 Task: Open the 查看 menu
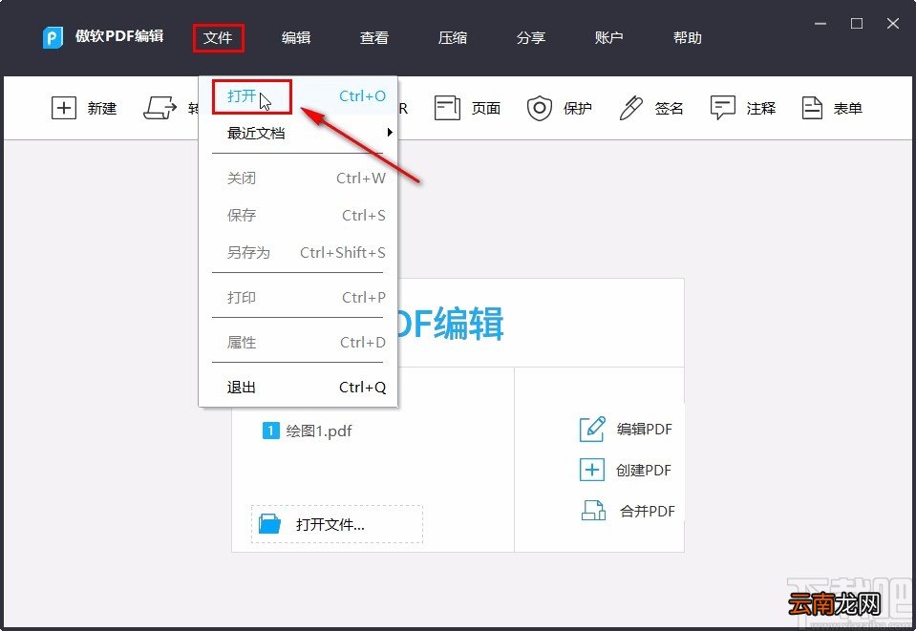pos(373,38)
